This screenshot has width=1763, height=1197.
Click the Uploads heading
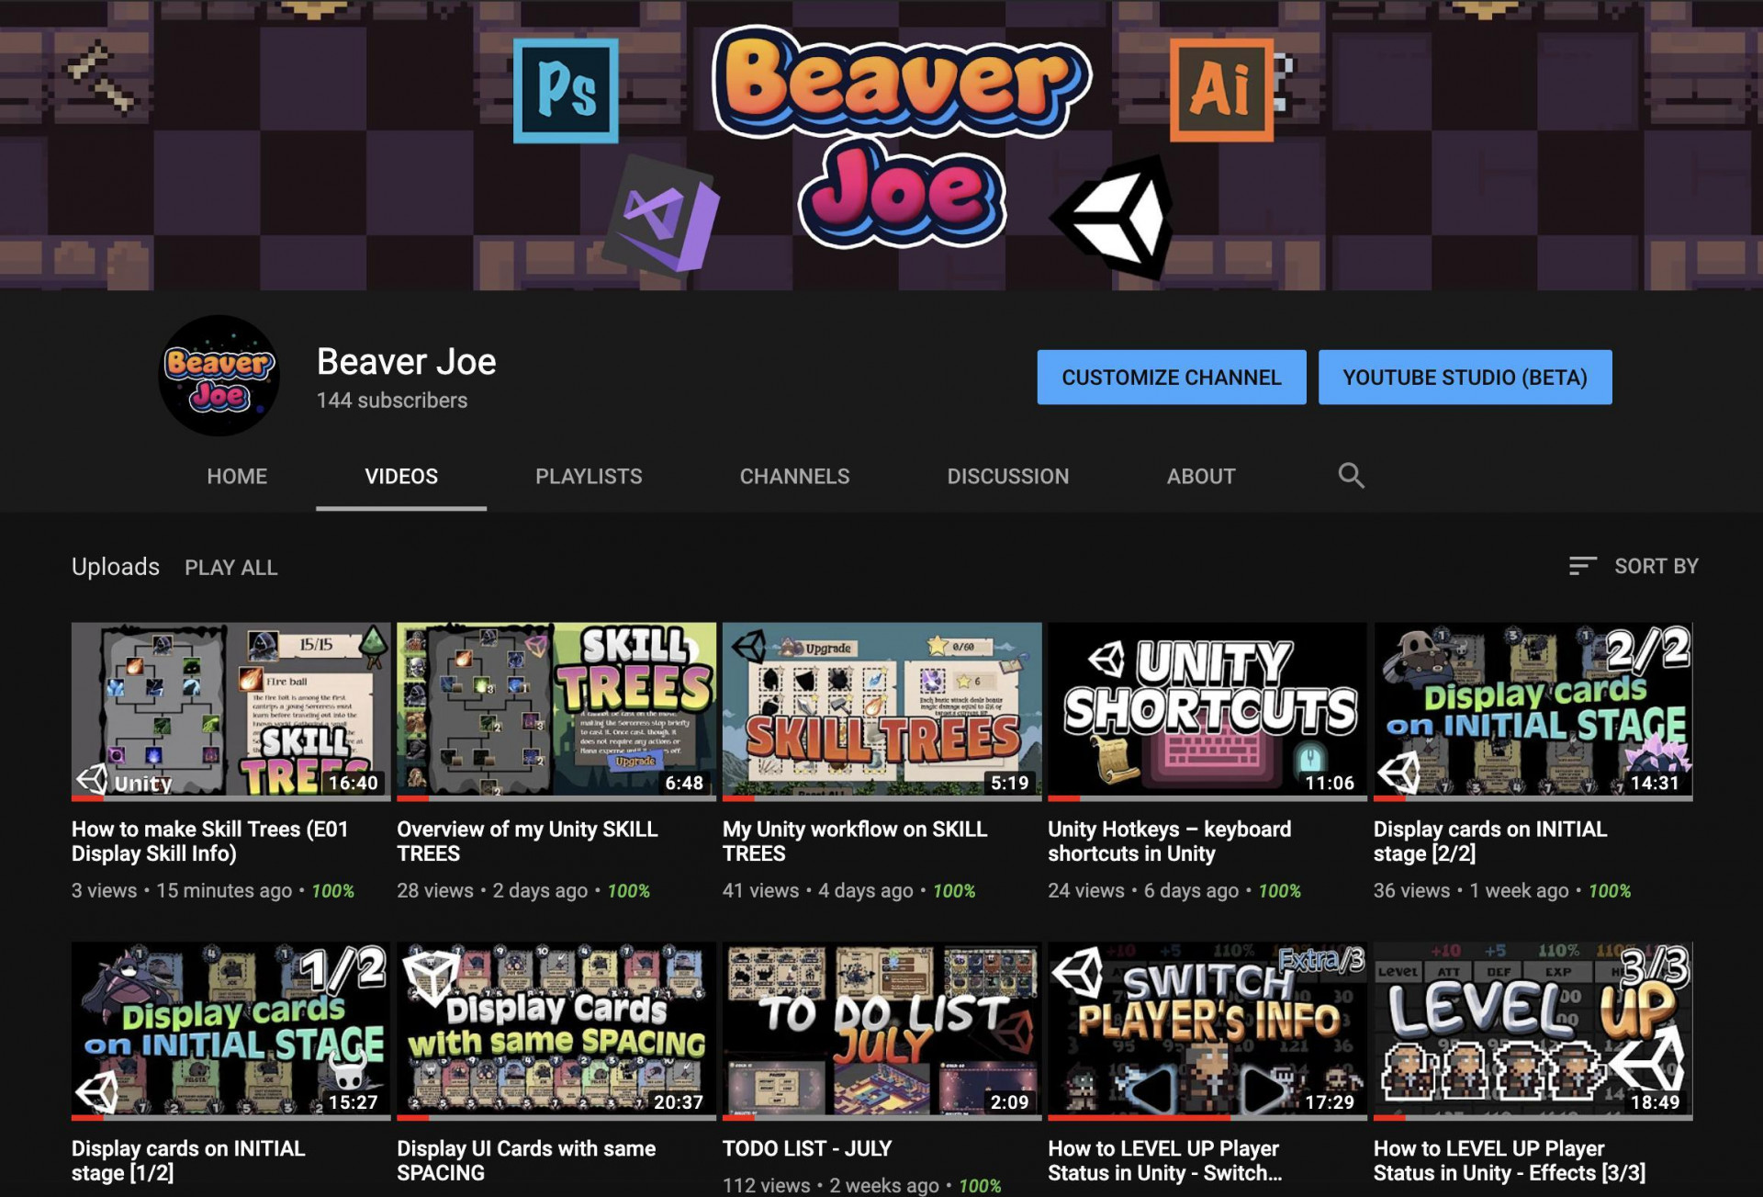[x=116, y=567]
